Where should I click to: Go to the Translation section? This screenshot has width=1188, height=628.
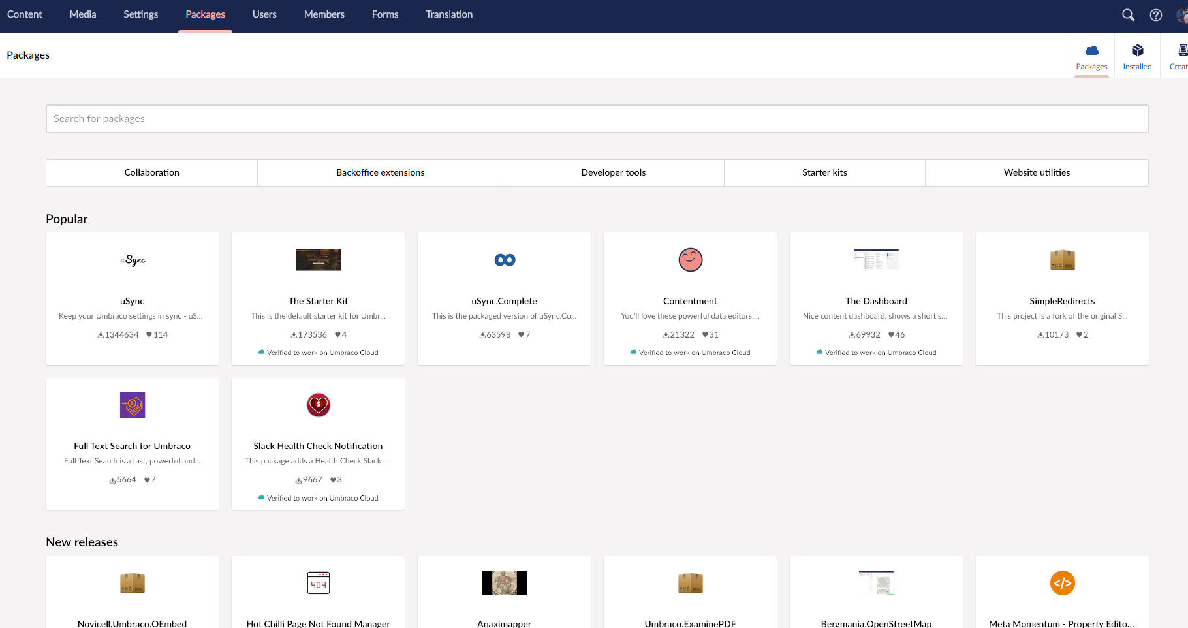click(x=449, y=14)
